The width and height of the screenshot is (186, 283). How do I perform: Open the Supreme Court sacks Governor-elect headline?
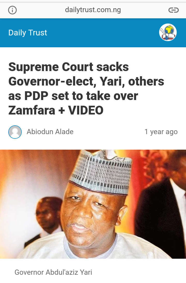click(86, 88)
